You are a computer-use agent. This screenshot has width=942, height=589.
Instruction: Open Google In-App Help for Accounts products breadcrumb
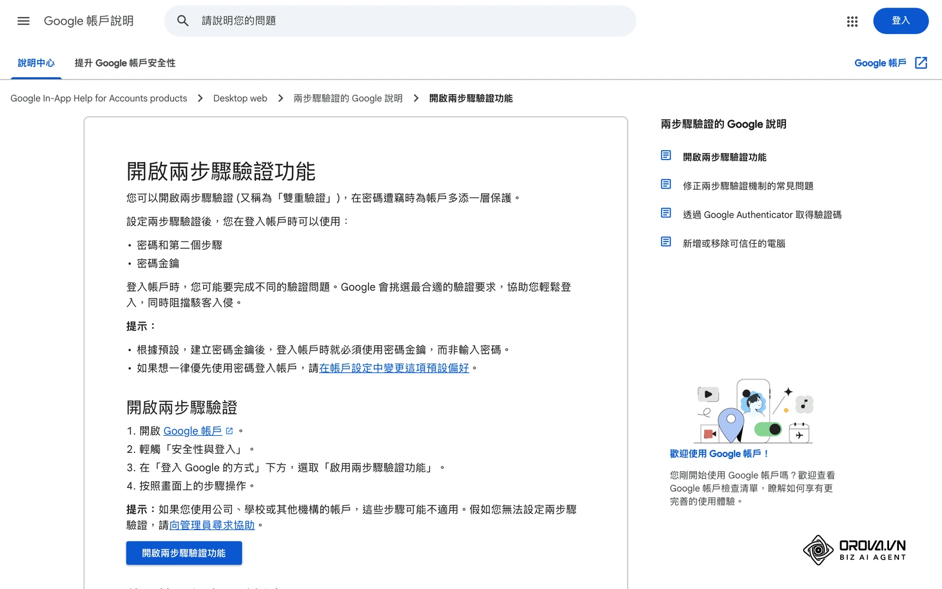(99, 98)
